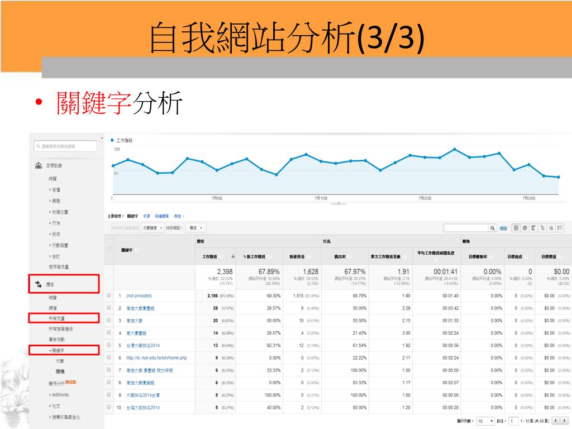Tick checkbox for row 2 keyword

[109, 308]
